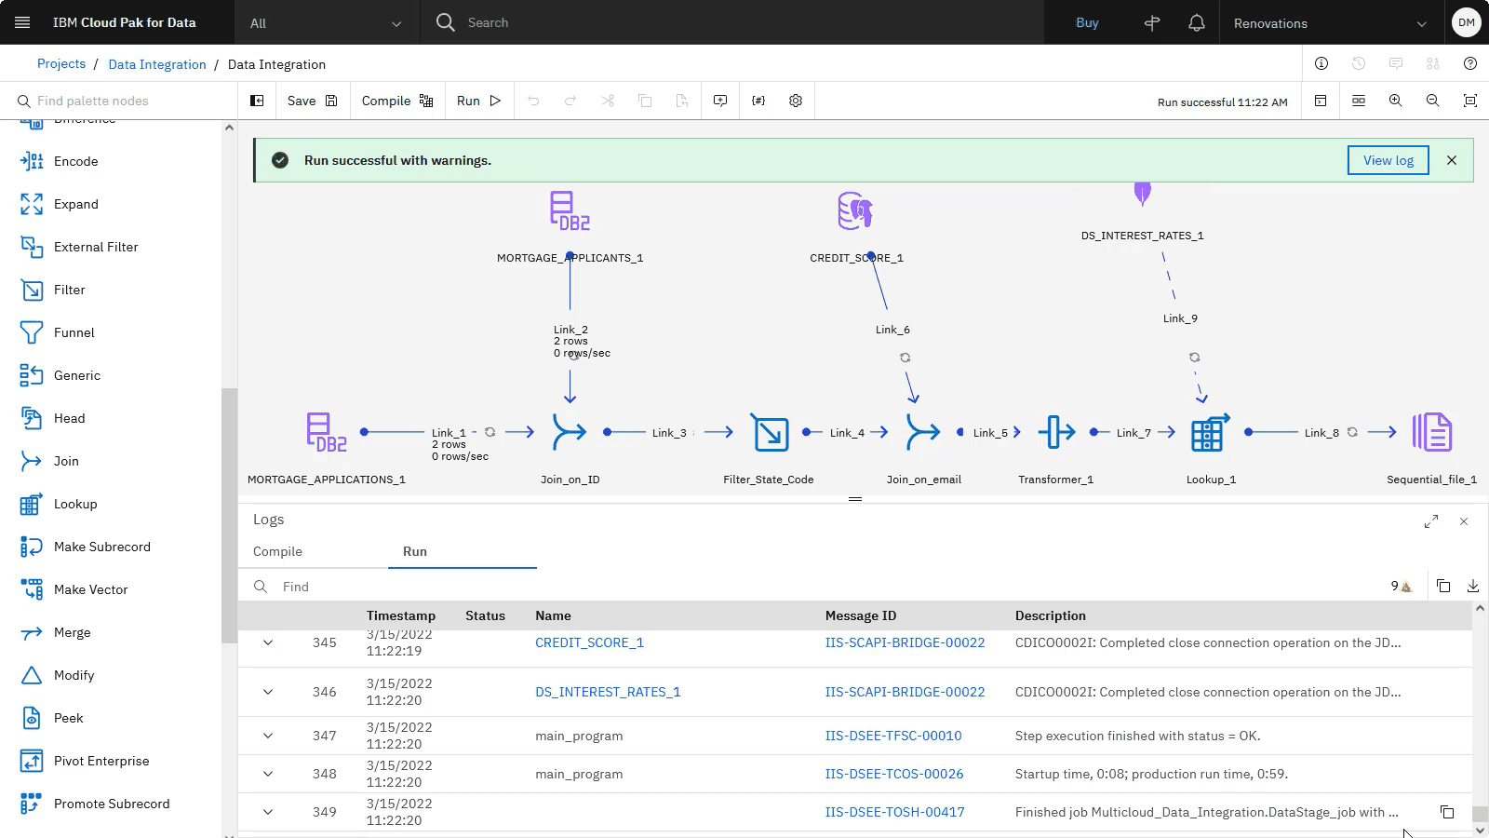Open DS_INTEREST_RATES_1 log name link
This screenshot has width=1489, height=838.
pos(608,692)
